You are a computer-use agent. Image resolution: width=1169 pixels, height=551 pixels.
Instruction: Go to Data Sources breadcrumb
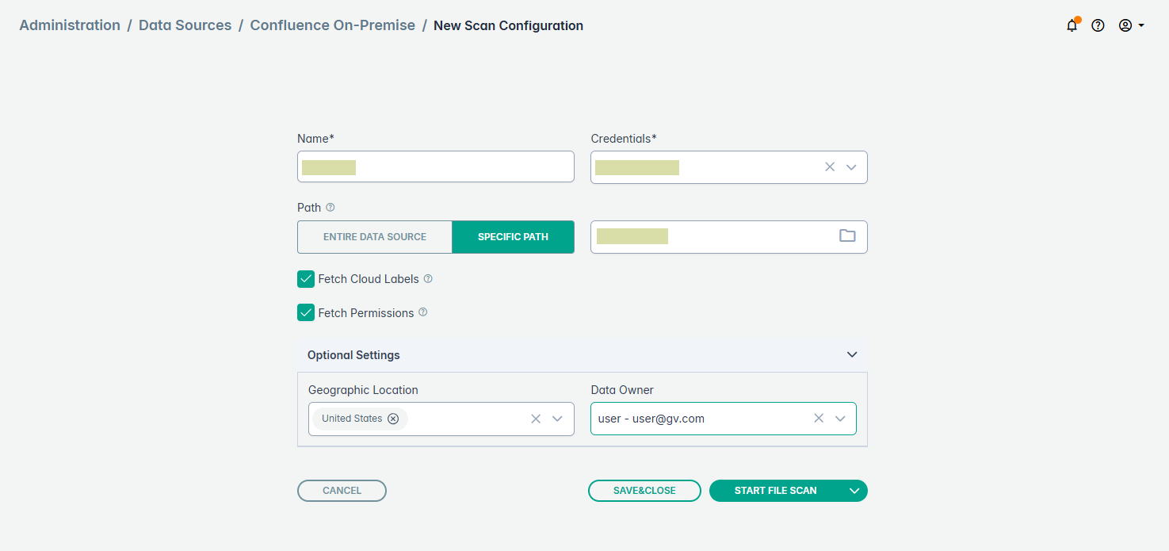[x=185, y=25]
